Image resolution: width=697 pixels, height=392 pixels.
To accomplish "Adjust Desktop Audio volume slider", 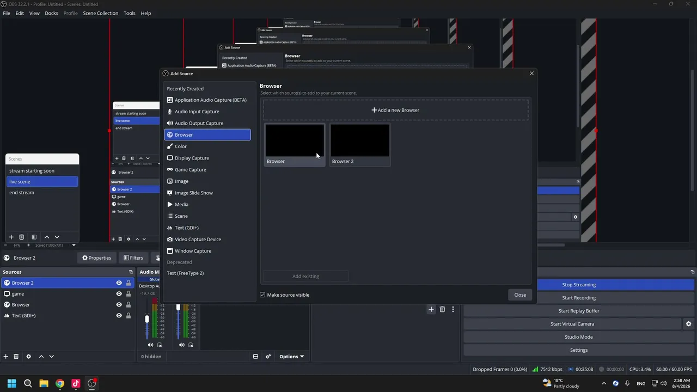I will (146, 319).
